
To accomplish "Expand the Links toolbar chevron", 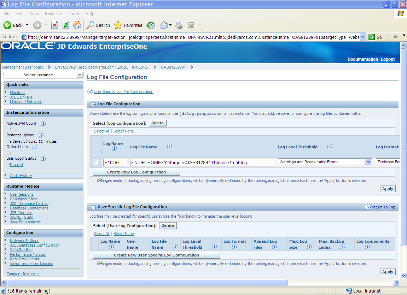I will point(404,35).
